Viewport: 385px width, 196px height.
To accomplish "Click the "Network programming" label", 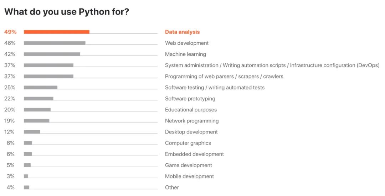I will pyautogui.click(x=192, y=121).
